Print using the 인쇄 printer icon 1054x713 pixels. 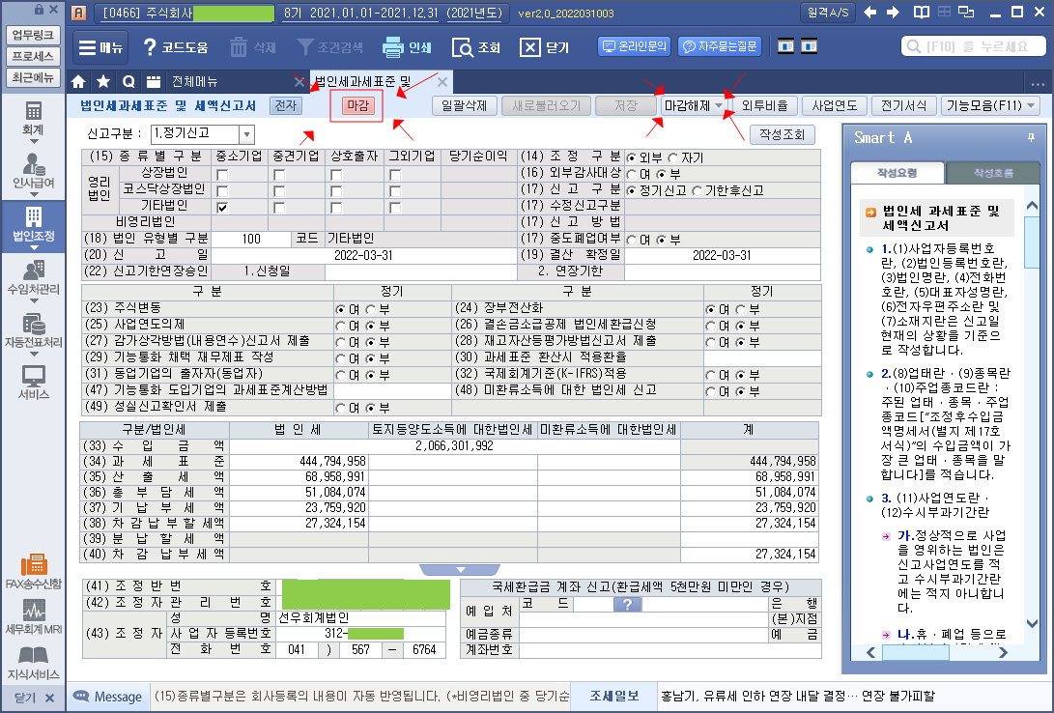pos(392,47)
